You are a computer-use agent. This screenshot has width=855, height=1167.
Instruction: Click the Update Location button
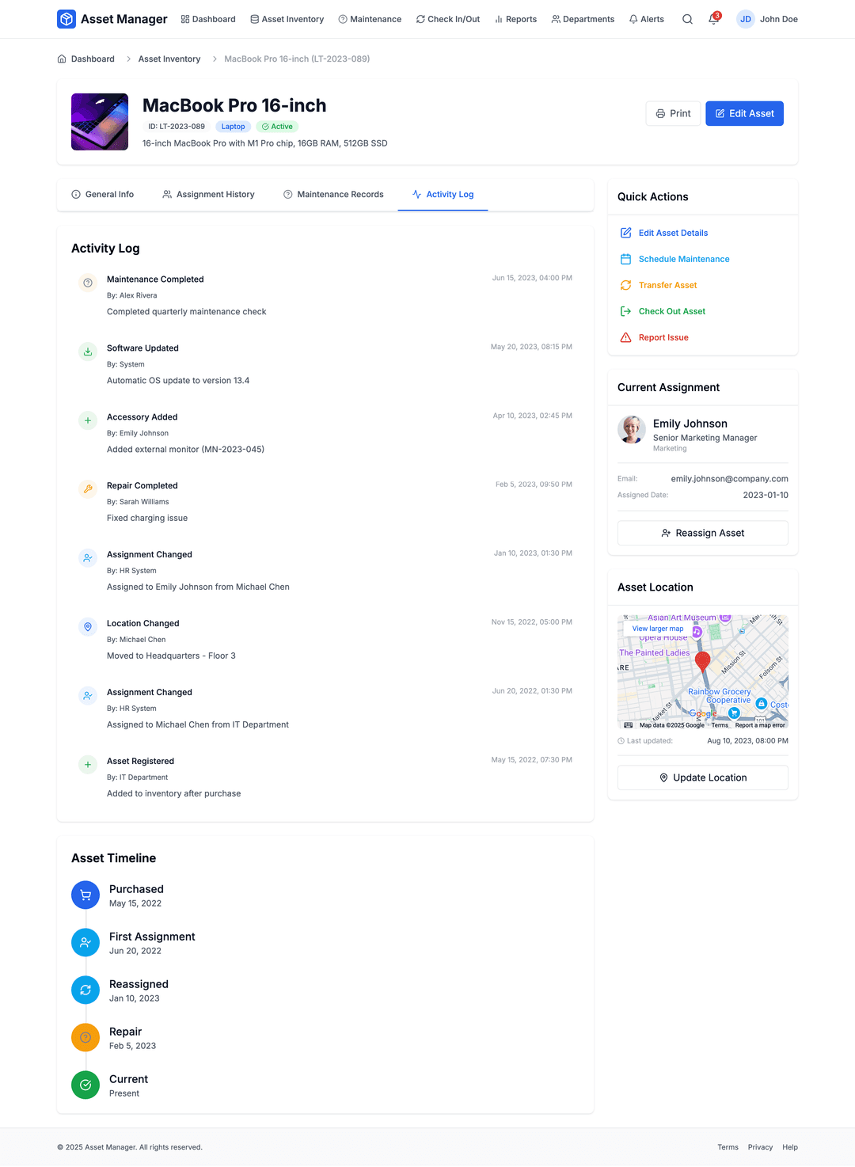[x=702, y=777]
